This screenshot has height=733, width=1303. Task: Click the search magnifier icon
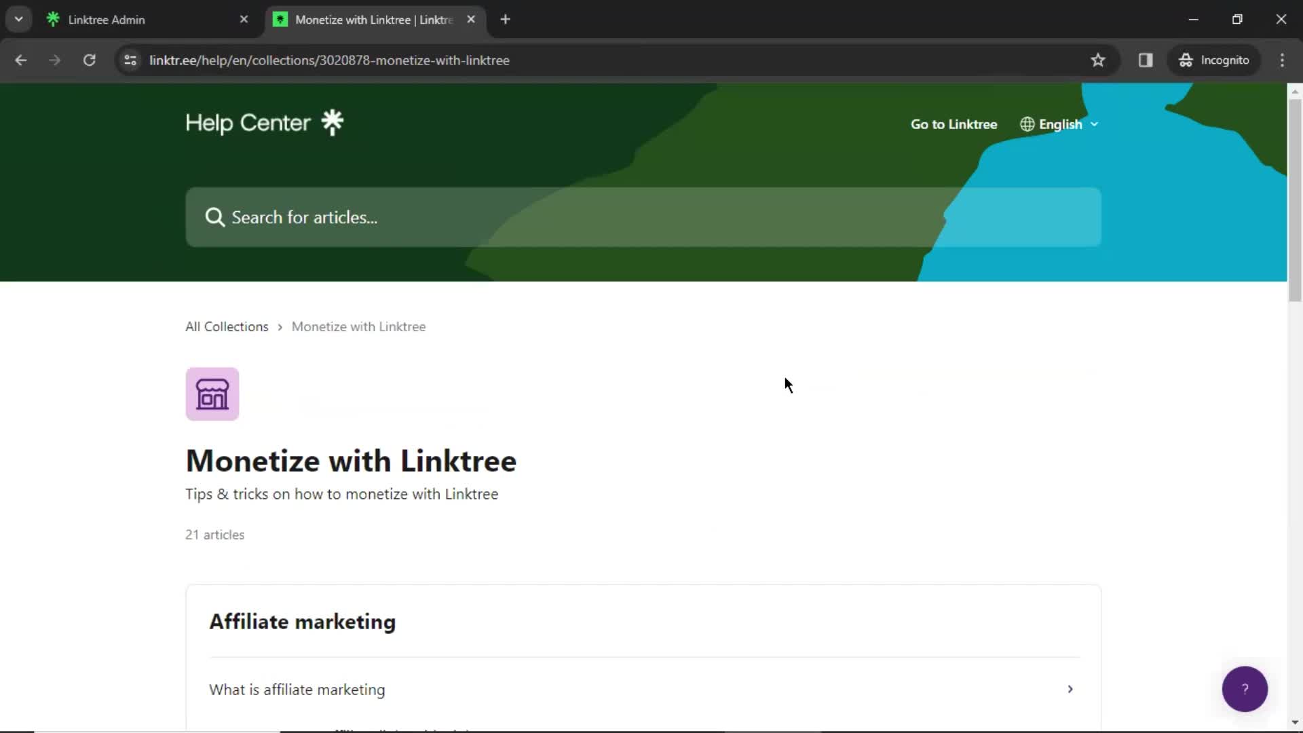214,217
